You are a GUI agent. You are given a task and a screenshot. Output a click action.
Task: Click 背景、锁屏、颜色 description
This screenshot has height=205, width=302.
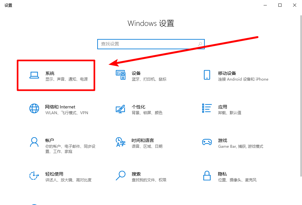click(147, 113)
